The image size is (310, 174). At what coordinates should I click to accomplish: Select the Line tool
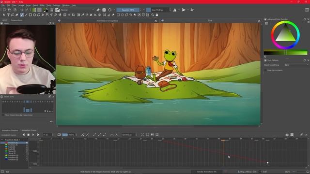pos(26,15)
